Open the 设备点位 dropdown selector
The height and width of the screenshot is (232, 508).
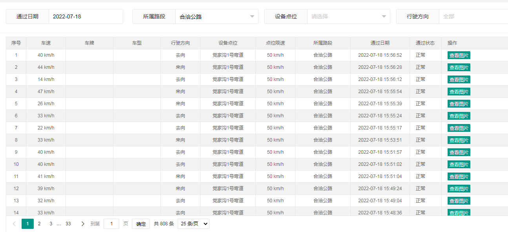348,16
